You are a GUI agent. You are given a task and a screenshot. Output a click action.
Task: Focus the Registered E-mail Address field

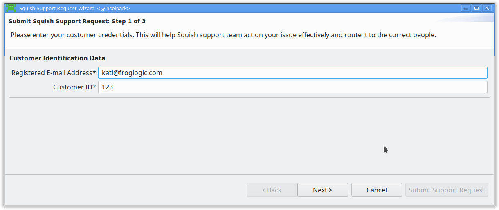tap(292, 73)
